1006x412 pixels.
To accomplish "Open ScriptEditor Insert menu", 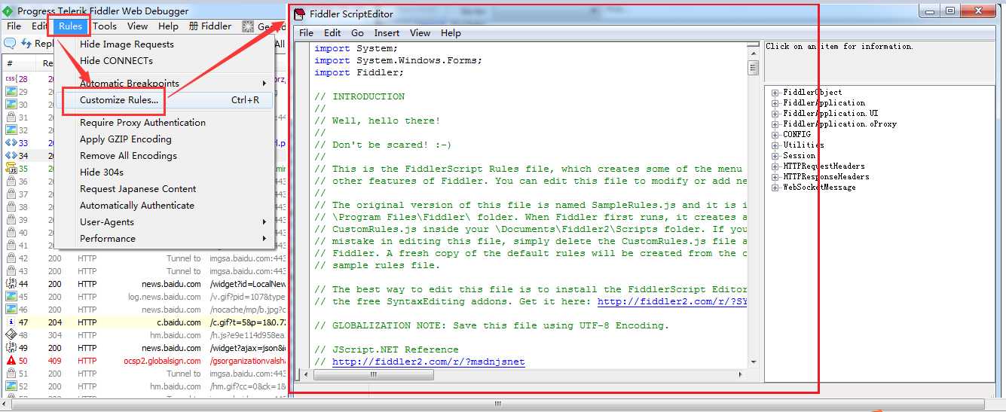I will pyautogui.click(x=387, y=33).
